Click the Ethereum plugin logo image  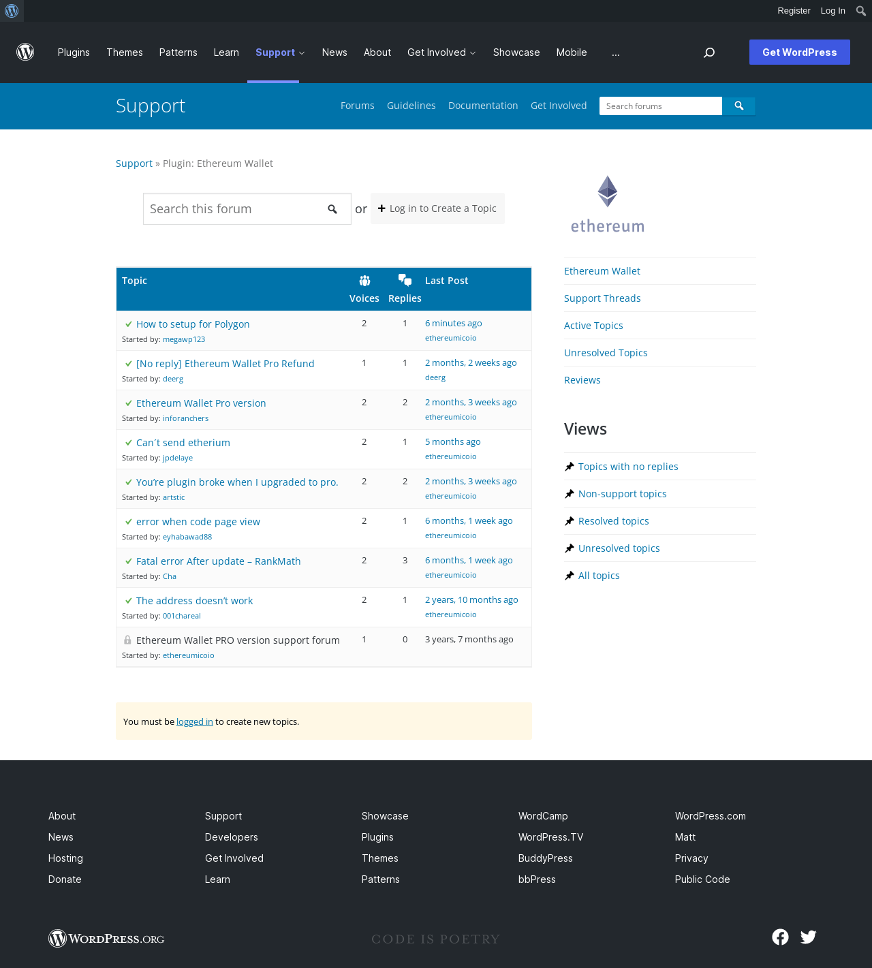click(608, 204)
